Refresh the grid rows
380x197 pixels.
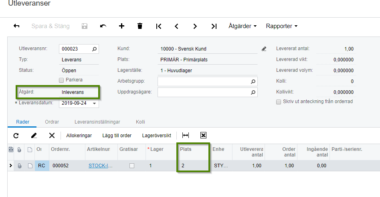[x=16, y=136]
